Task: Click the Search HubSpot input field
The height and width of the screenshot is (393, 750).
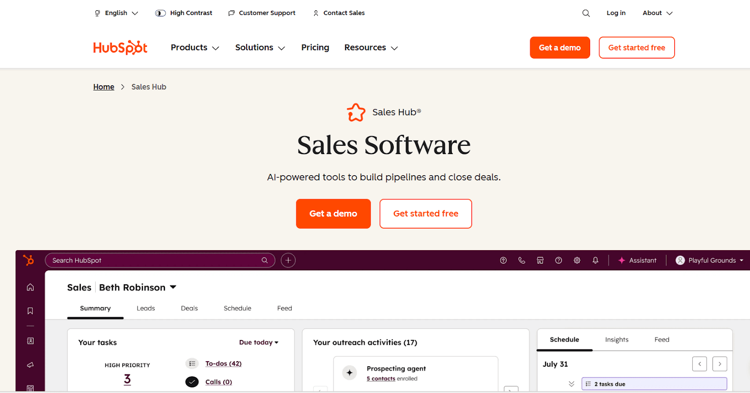Action: coord(160,260)
